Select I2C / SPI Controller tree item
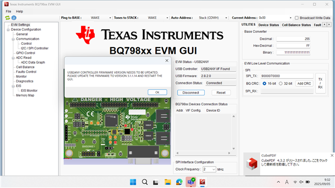This screenshot has width=335, height=188. point(35,48)
